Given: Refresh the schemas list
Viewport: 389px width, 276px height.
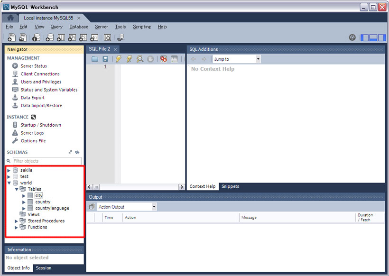Looking at the screenshot, I should [x=77, y=152].
